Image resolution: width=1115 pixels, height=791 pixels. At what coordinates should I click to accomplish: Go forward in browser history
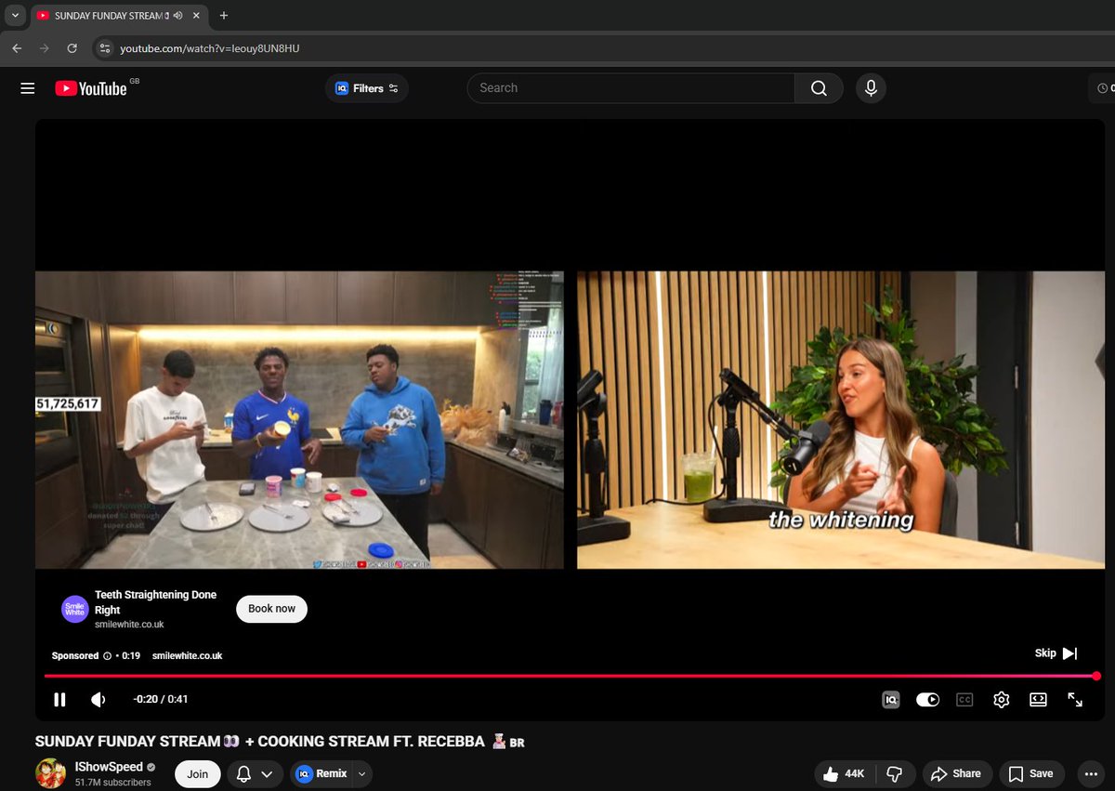click(44, 48)
